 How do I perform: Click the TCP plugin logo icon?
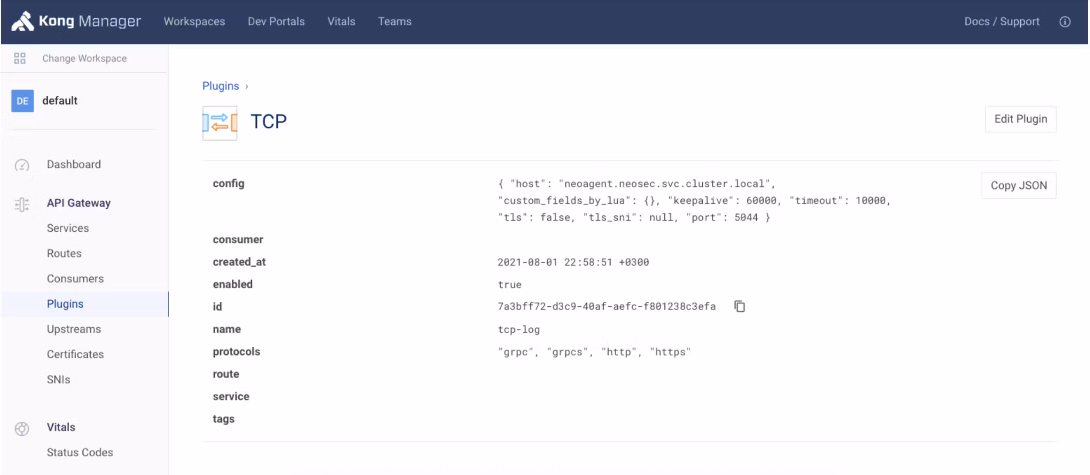[220, 123]
